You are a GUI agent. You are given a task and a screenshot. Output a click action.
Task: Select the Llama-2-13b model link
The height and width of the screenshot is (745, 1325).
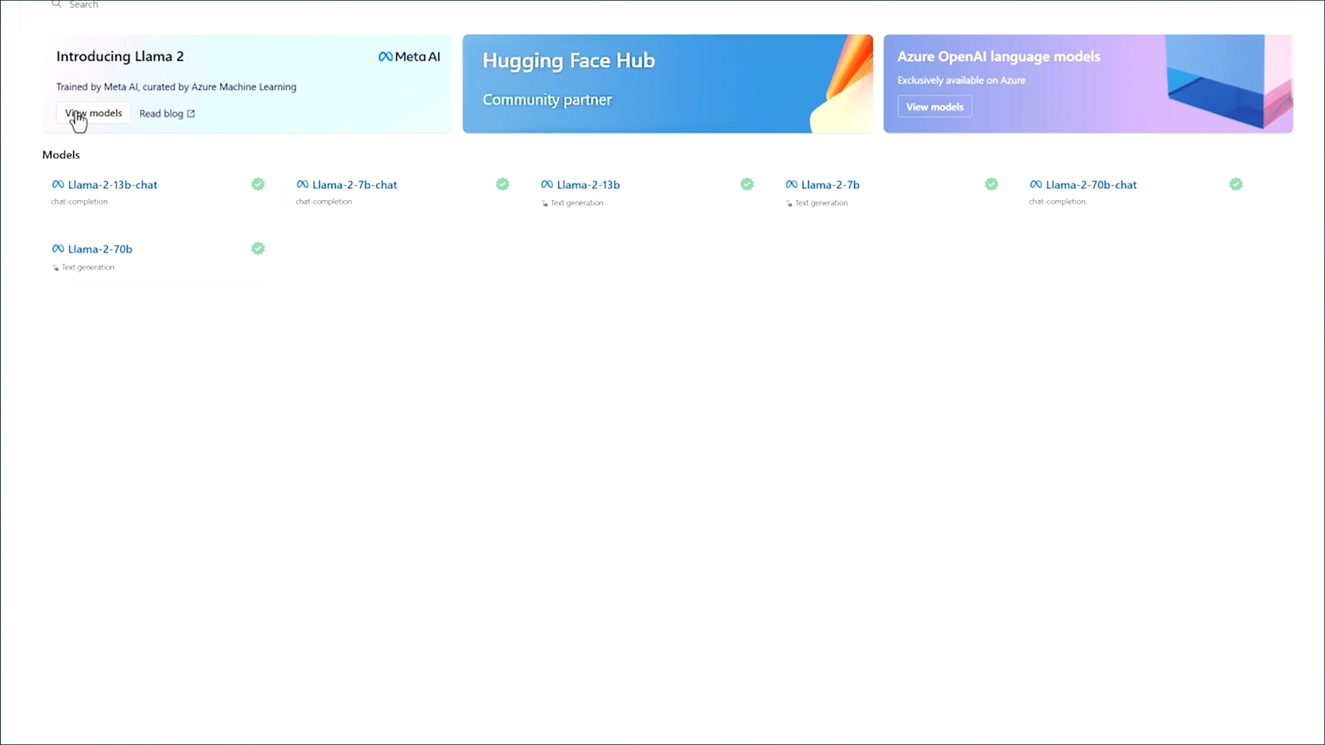(x=588, y=185)
